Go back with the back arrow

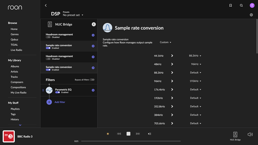(46, 6)
